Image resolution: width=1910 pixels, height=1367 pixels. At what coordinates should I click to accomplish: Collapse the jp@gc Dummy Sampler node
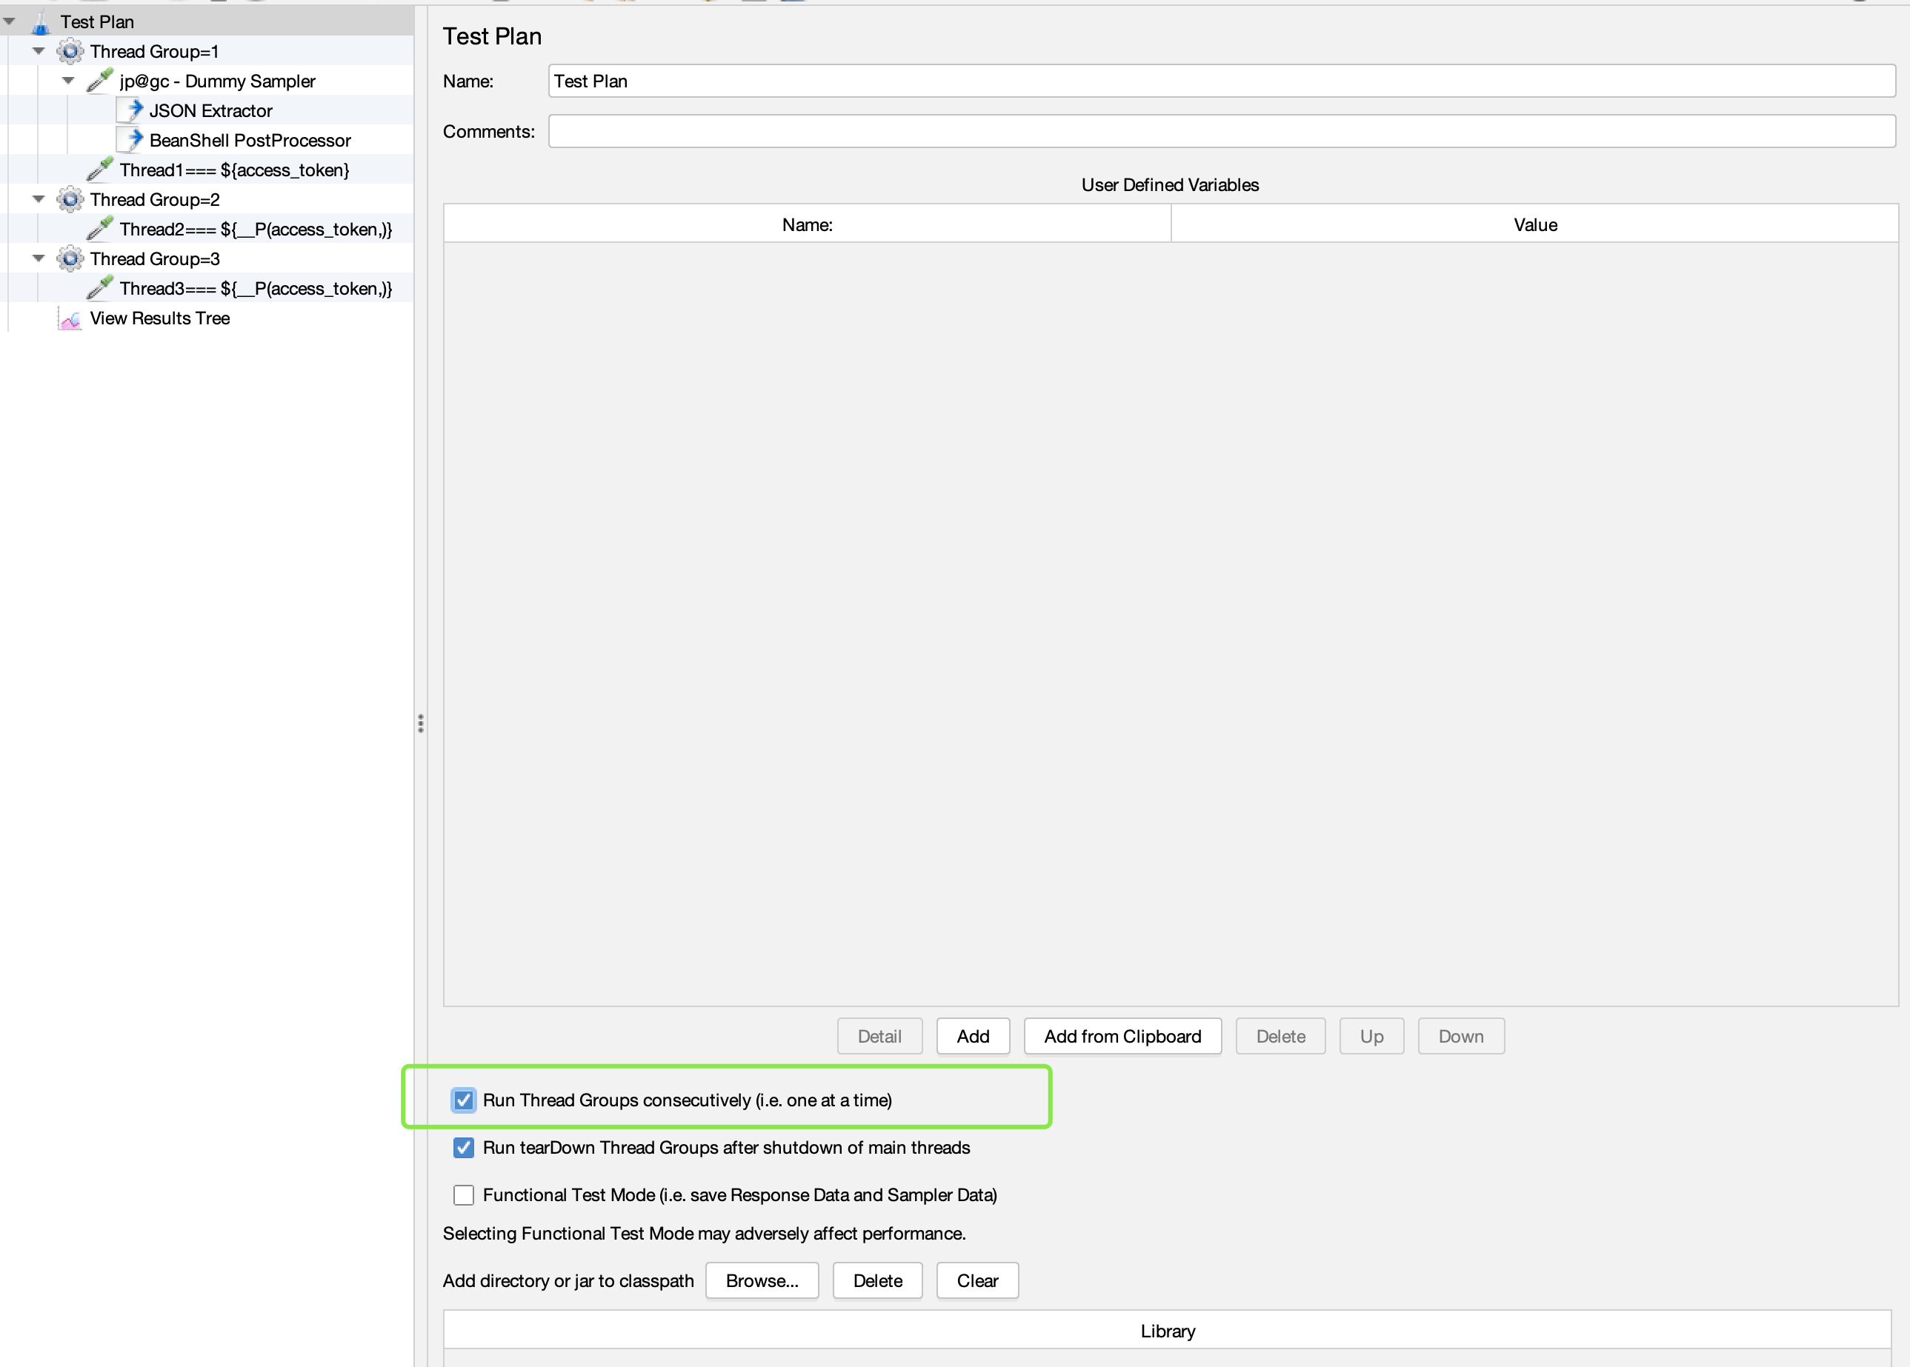pyautogui.click(x=68, y=81)
